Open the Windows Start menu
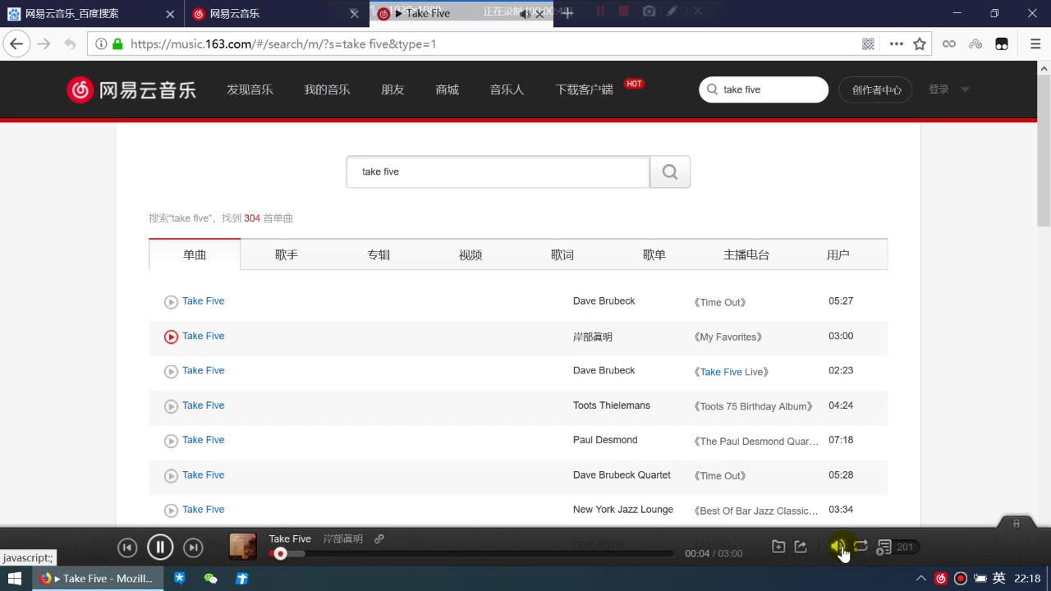This screenshot has height=591, width=1051. point(15,579)
